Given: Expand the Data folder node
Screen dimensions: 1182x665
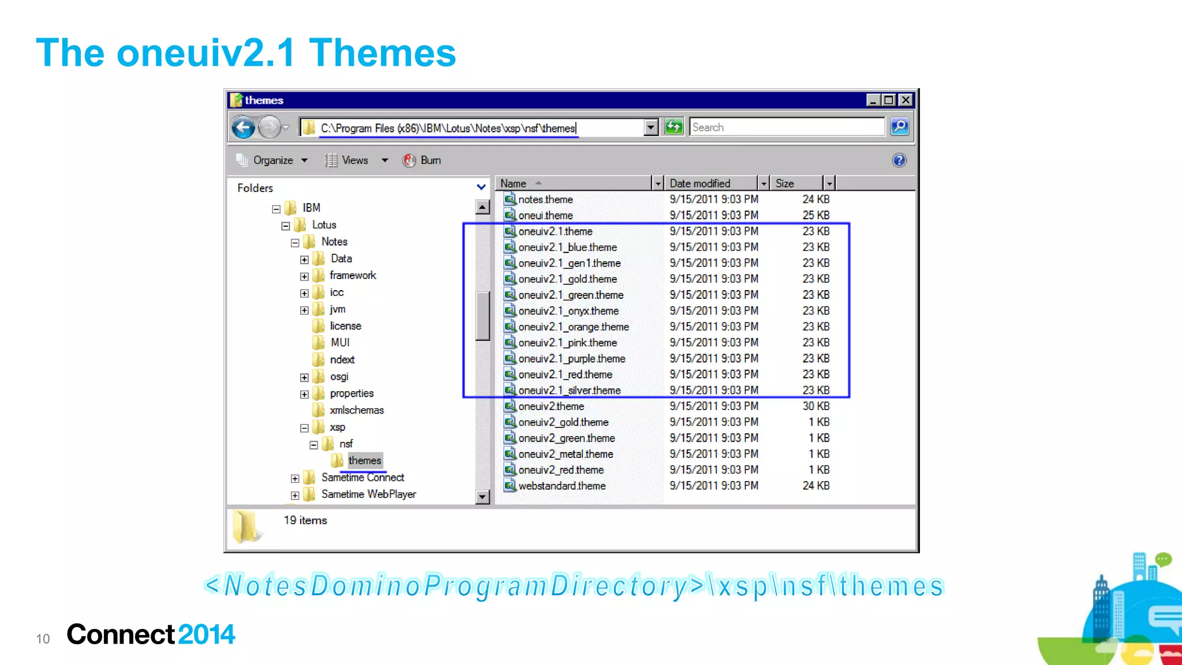Looking at the screenshot, I should [304, 260].
